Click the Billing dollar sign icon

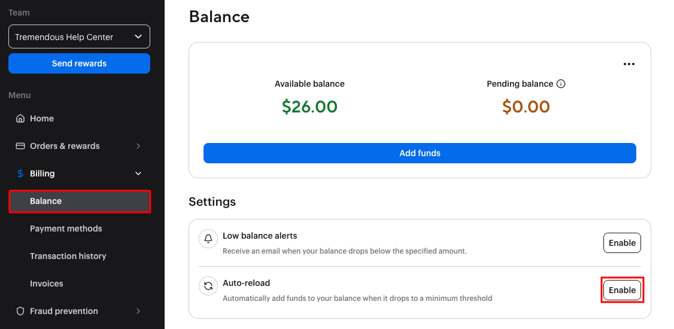(20, 173)
